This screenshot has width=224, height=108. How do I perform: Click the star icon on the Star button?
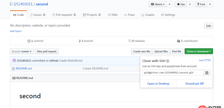[178, 4]
